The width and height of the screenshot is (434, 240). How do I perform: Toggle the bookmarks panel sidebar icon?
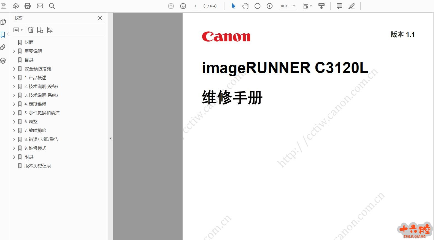click(3, 35)
